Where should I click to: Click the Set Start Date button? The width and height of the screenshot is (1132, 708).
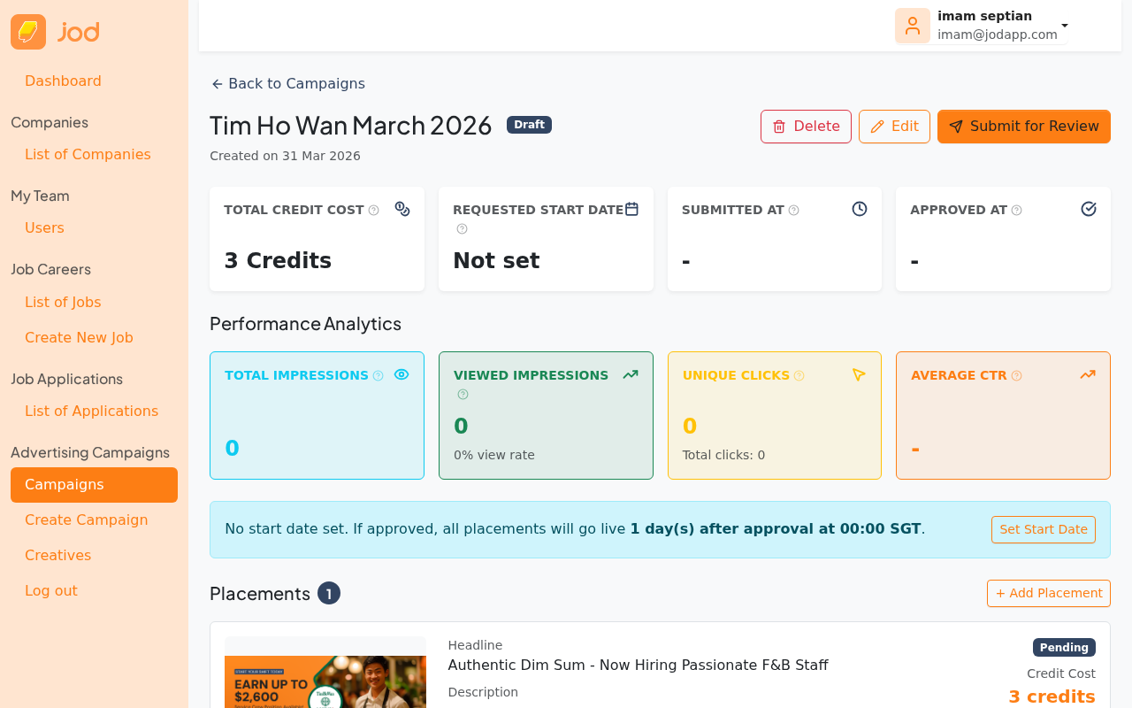tap(1043, 529)
